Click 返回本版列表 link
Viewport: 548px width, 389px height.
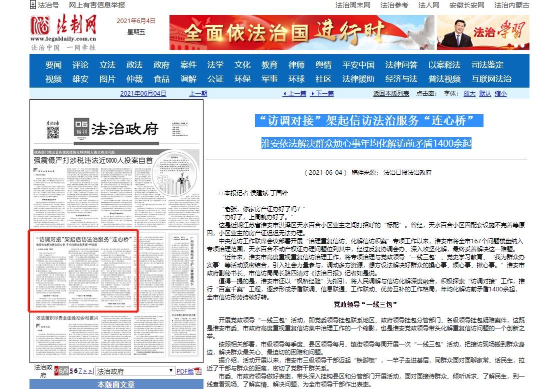[x=390, y=94]
